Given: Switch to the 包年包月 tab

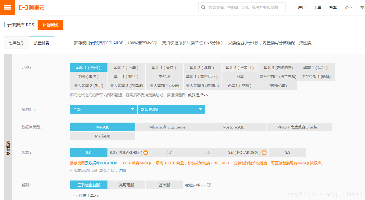Looking at the screenshot, I should click(16, 43).
